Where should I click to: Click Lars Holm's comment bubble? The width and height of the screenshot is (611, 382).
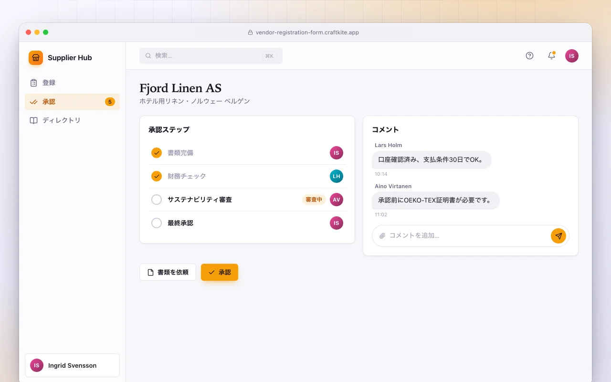[x=432, y=160]
